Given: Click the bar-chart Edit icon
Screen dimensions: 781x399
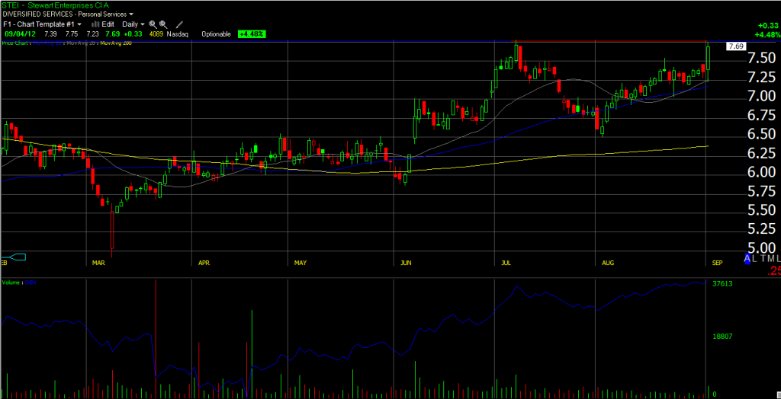Looking at the screenshot, I should tap(95, 24).
